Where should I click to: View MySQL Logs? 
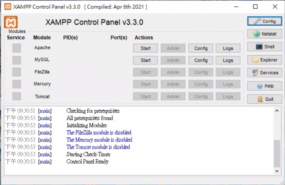pos(228,60)
